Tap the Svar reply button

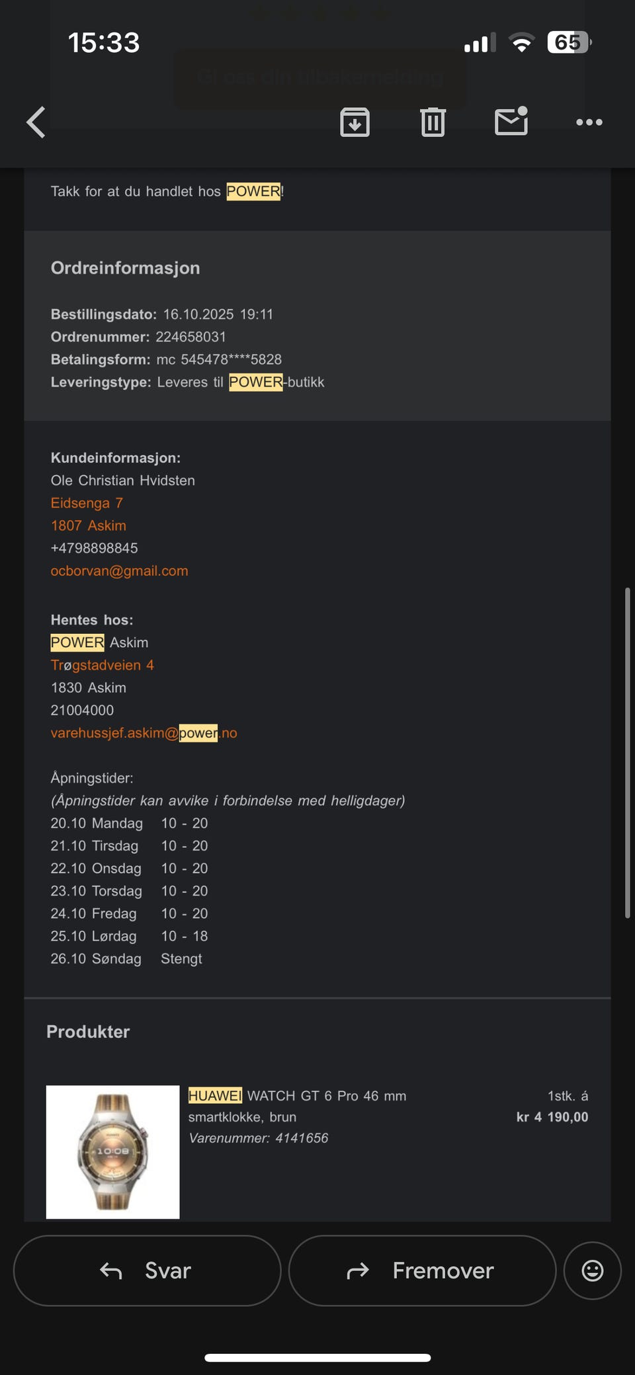pyautogui.click(x=147, y=1270)
